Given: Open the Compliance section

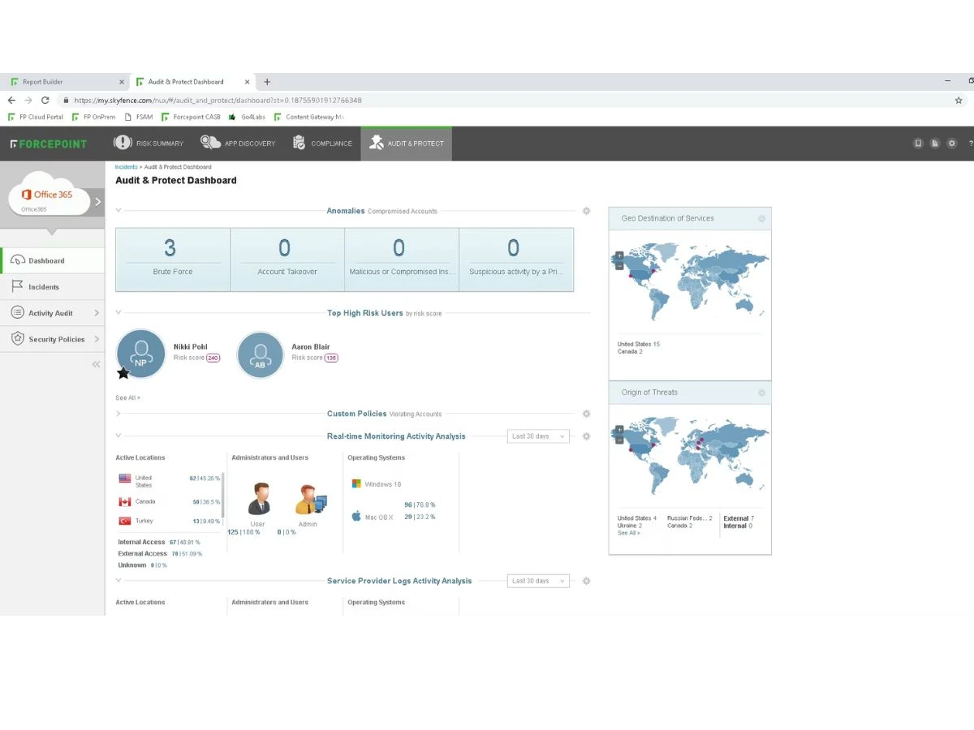Looking at the screenshot, I should [322, 144].
